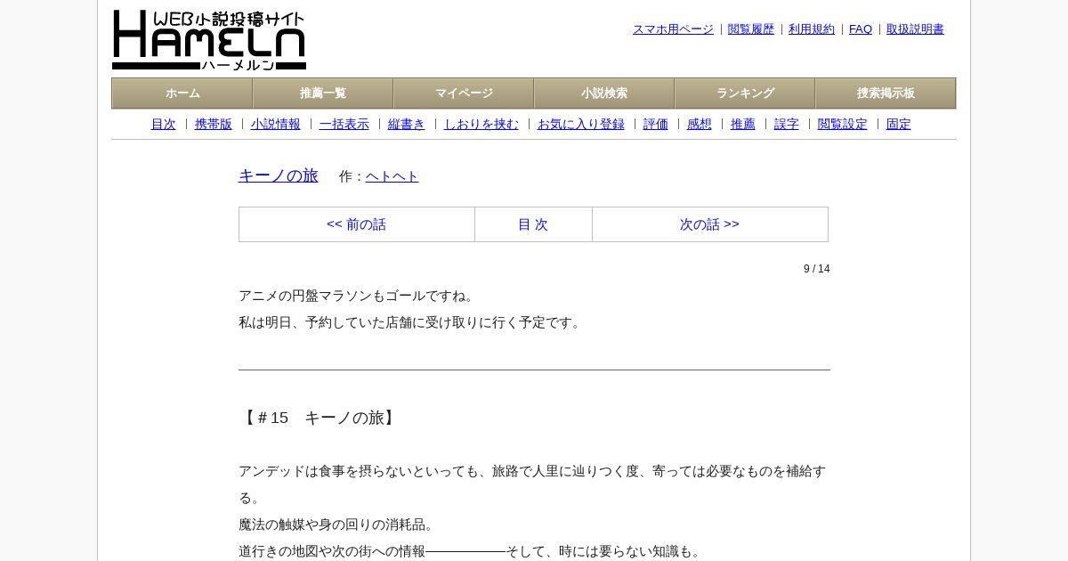Click the line starting with 私は明日、予約していた
This screenshot has height=561, width=1068.
pyautogui.click(x=412, y=322)
